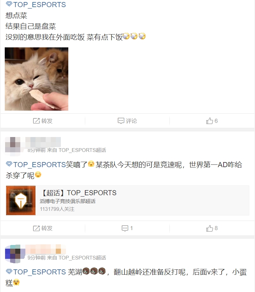
Task: Click the comment bubble icon under the cat post
Action: click(x=121, y=121)
